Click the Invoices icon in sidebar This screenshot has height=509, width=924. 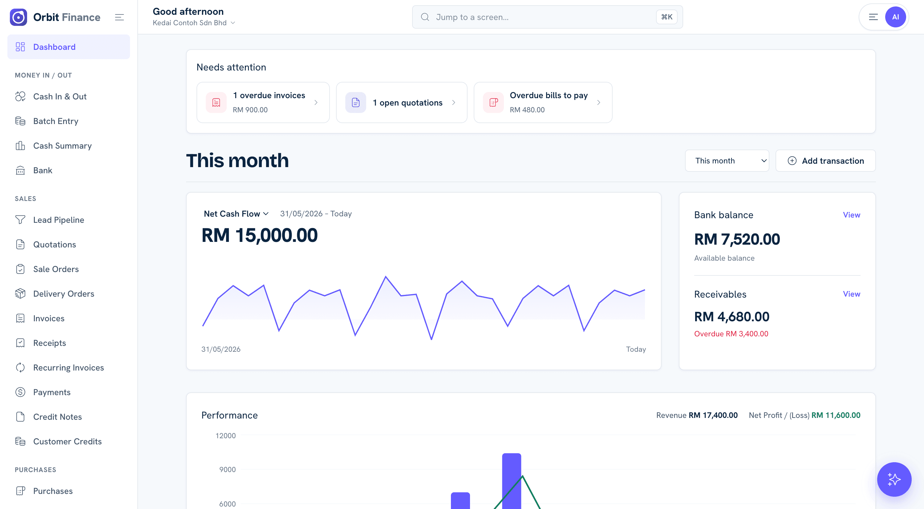pos(20,318)
